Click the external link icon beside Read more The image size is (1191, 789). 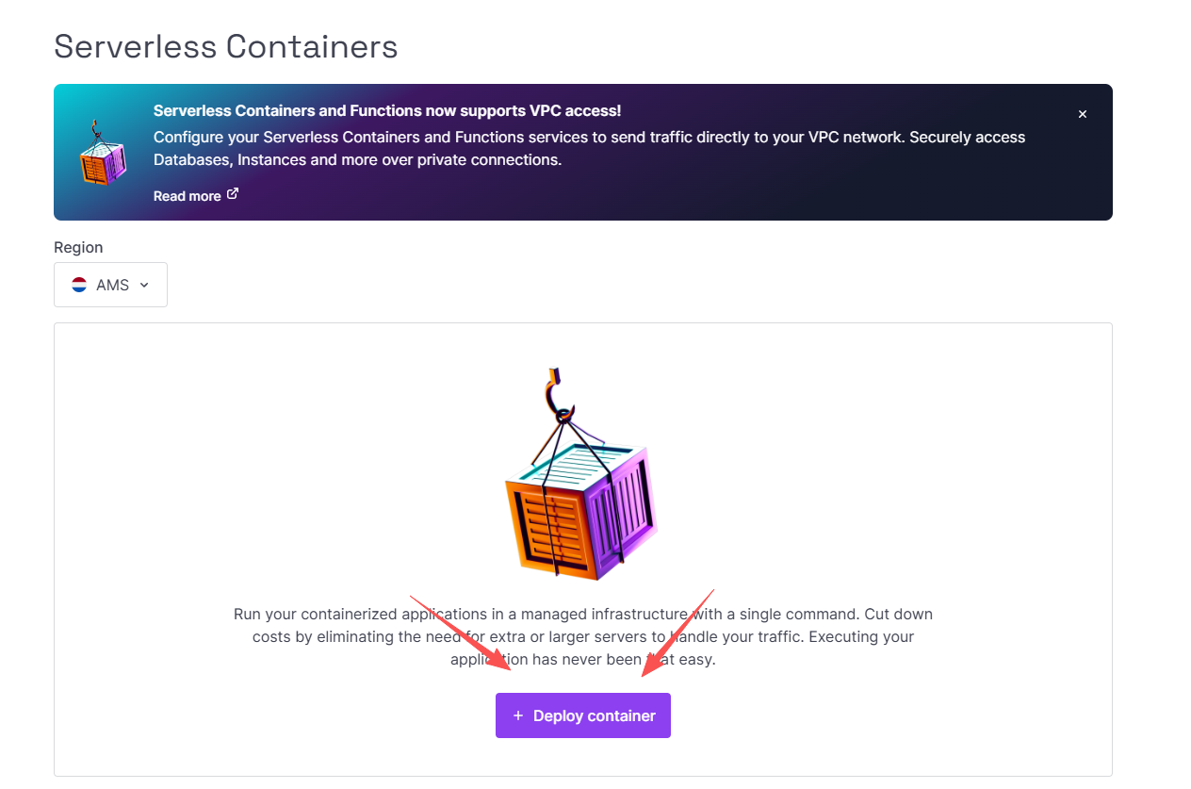click(x=233, y=194)
